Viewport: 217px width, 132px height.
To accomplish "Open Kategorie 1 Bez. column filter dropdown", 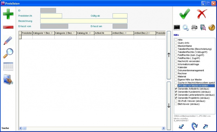I will point(52,33).
